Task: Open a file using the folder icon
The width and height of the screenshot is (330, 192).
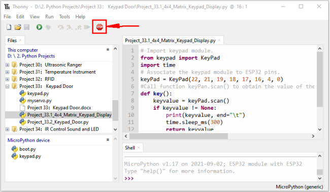Action: (x=18, y=27)
